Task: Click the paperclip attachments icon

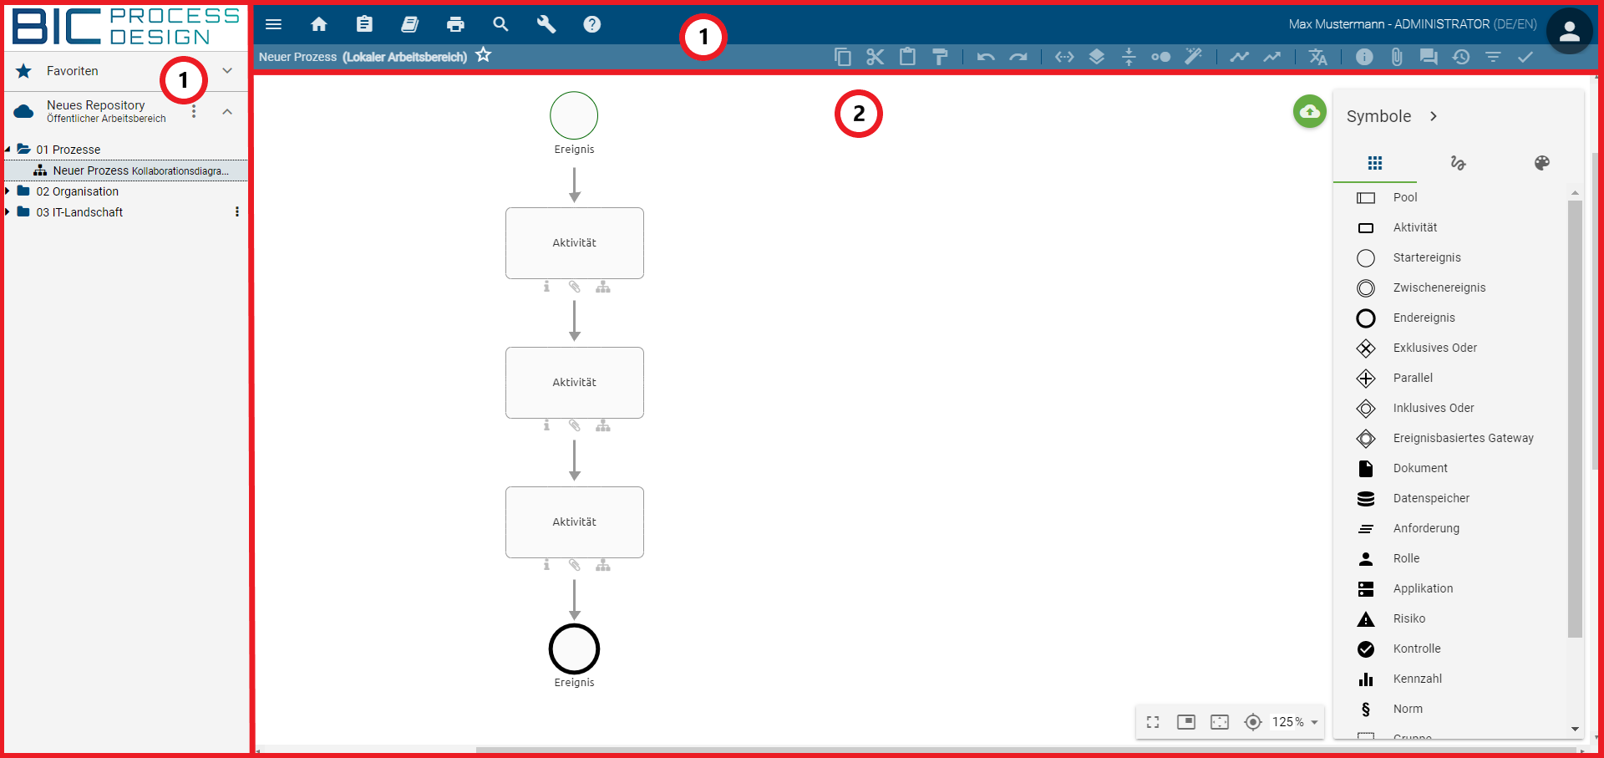Action: 1397,57
